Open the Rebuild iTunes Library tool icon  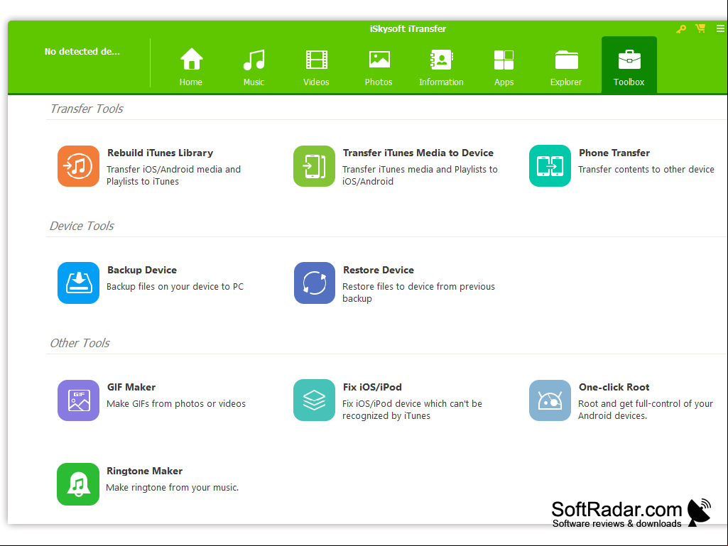click(x=78, y=166)
